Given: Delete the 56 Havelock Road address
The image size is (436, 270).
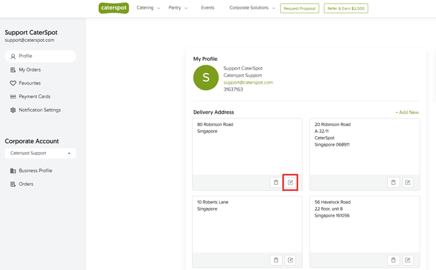Looking at the screenshot, I should click(393, 260).
